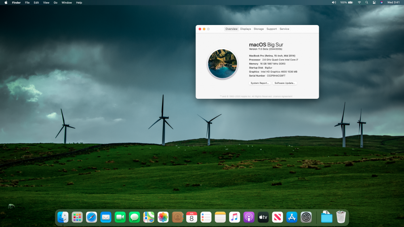Open Contacts in the Dock
Image resolution: width=404 pixels, height=227 pixels.
pos(177,217)
